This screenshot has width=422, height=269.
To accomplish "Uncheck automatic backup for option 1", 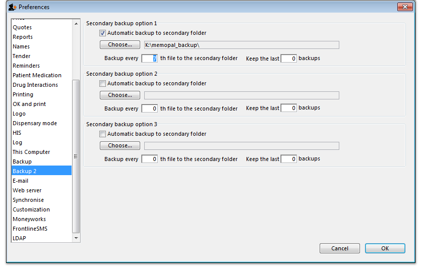I will click(x=103, y=33).
